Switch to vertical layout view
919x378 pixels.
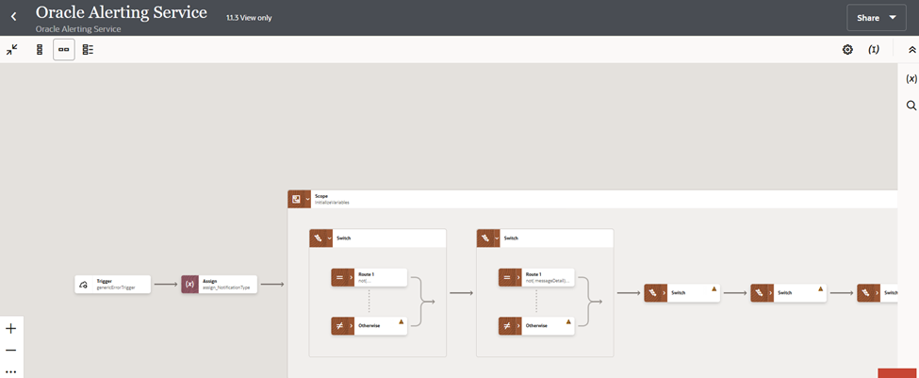[40, 50]
